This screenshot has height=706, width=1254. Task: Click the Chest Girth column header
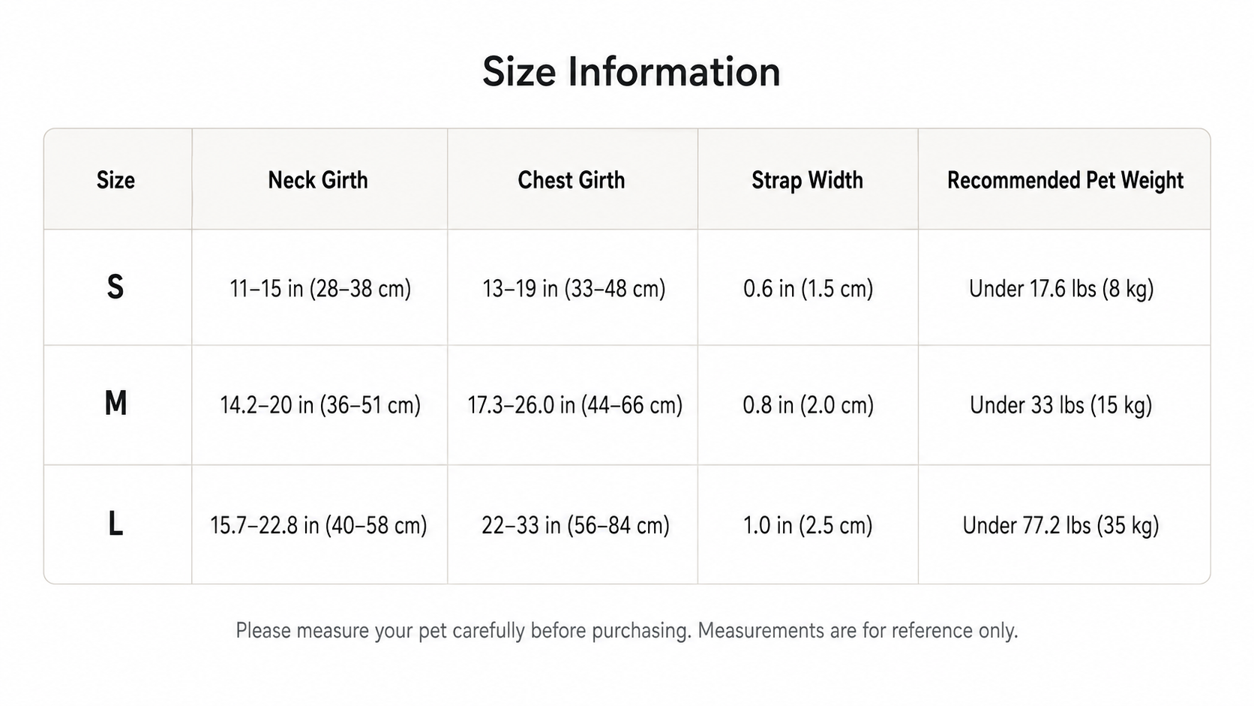tap(571, 180)
